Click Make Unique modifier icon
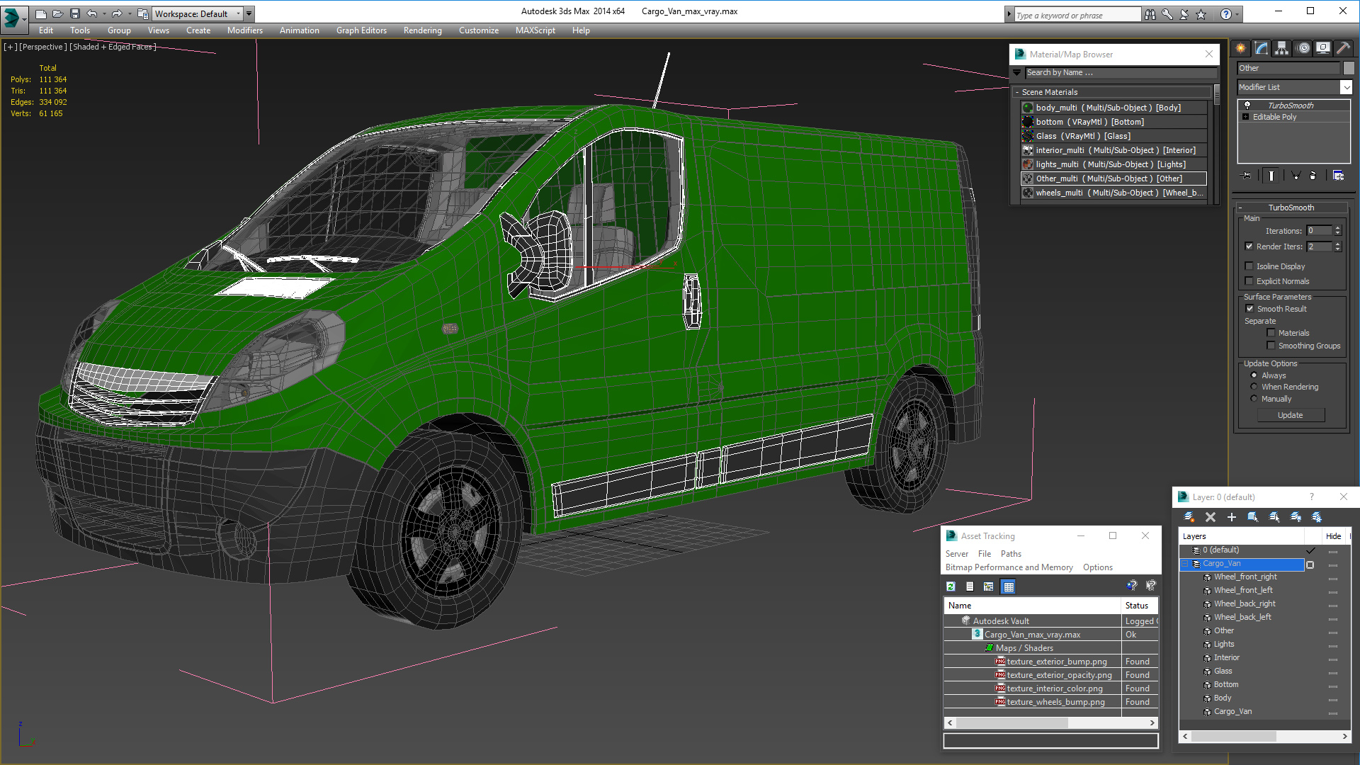Viewport: 1360px width, 765px height. tap(1296, 176)
